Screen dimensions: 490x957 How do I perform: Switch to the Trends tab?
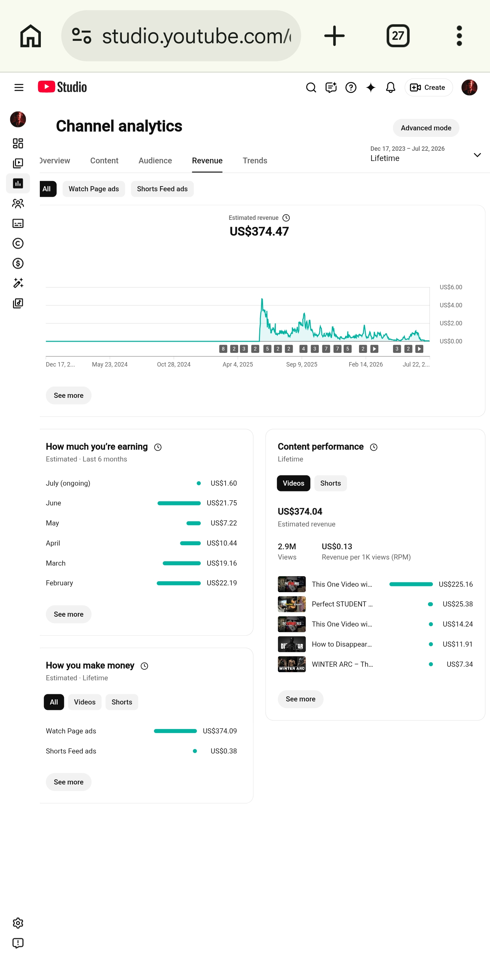coord(255,161)
